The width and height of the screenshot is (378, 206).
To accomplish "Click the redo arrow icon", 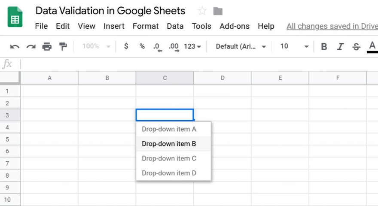I will coord(30,46).
